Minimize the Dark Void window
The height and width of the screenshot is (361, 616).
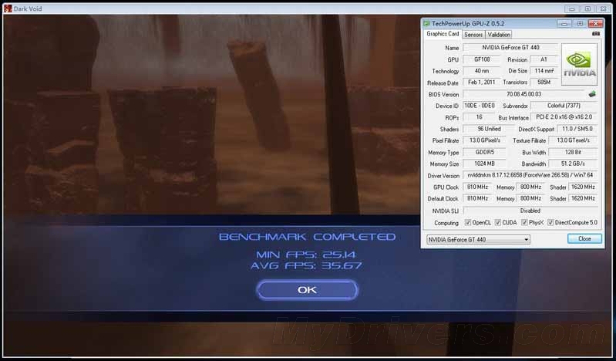(x=571, y=8)
